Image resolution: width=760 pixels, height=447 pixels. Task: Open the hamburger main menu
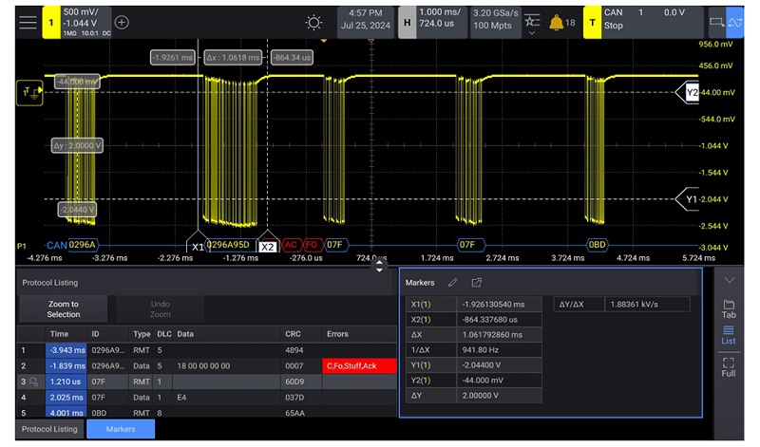(28, 22)
